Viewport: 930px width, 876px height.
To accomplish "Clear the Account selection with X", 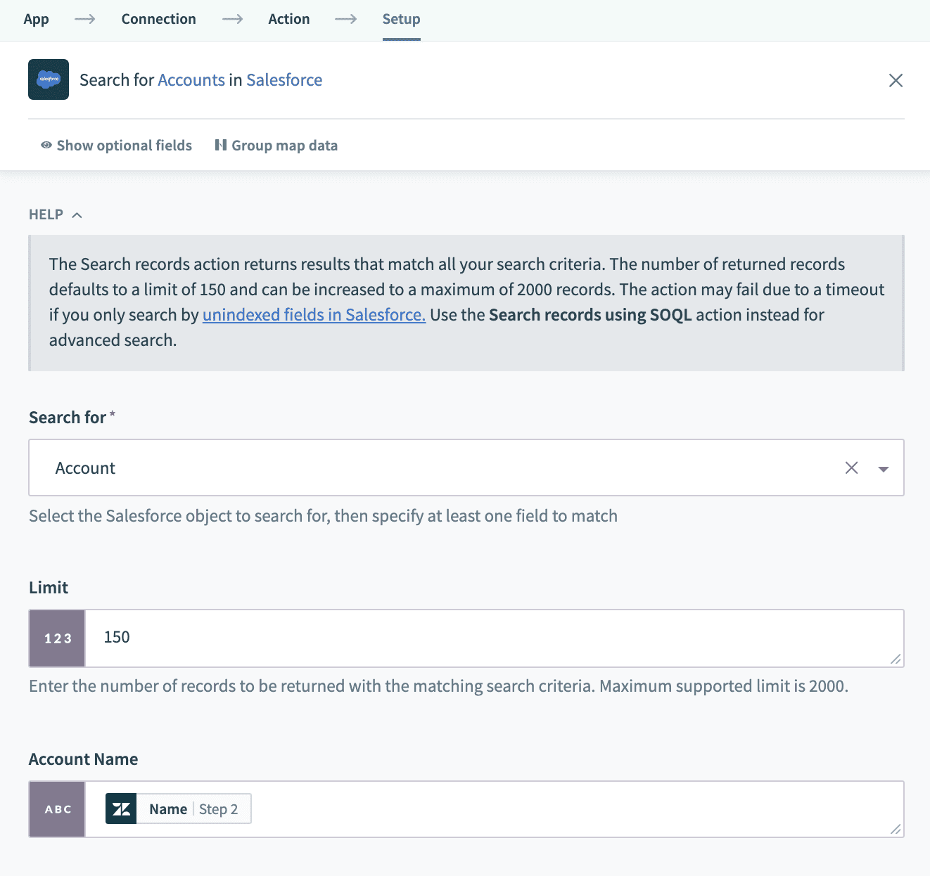I will 851,468.
